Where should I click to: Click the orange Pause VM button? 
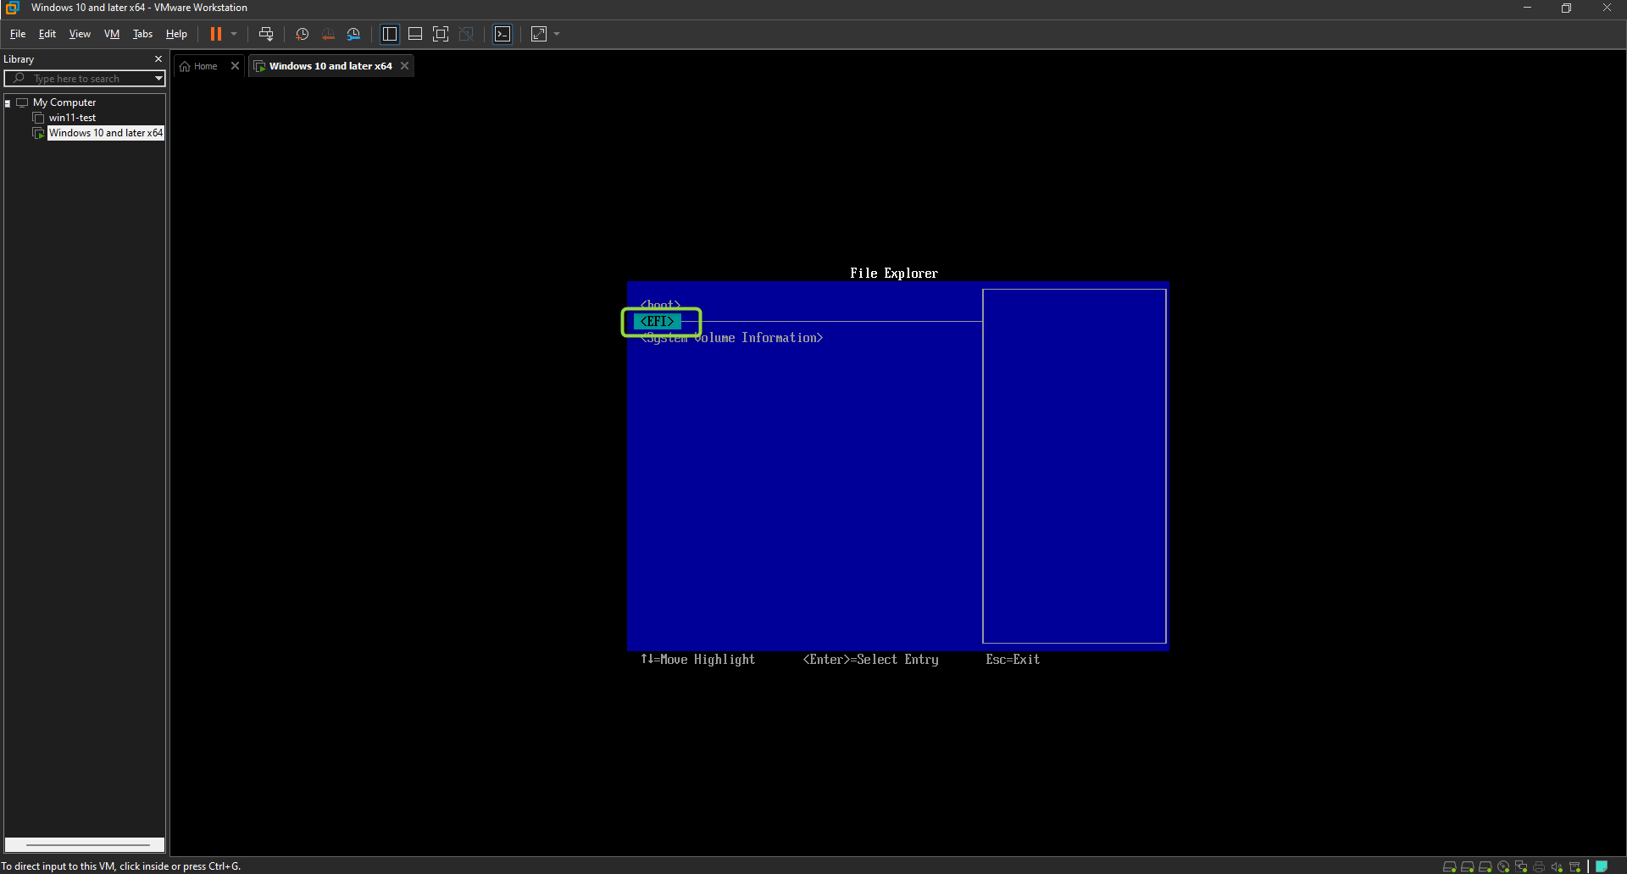click(x=216, y=34)
